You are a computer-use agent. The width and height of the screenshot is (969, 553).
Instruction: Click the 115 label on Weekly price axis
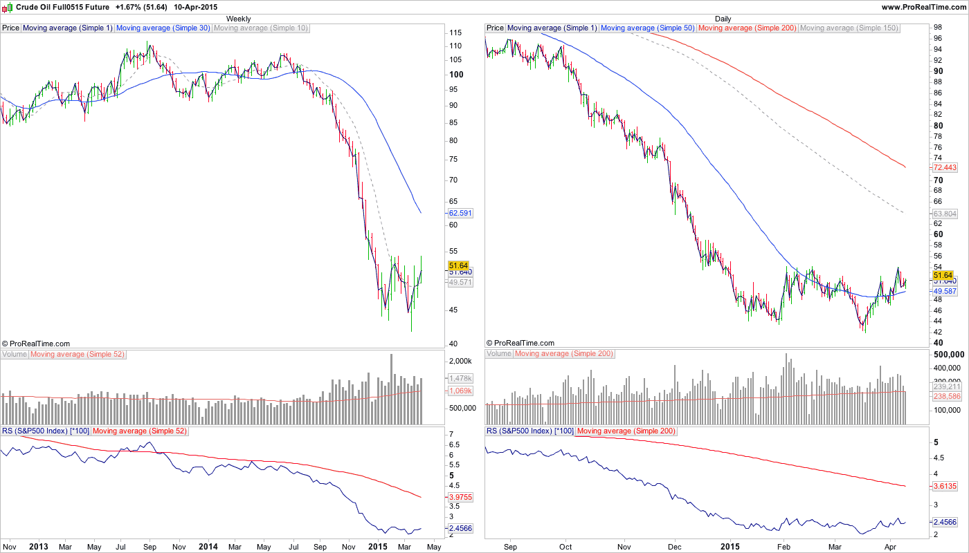click(456, 32)
